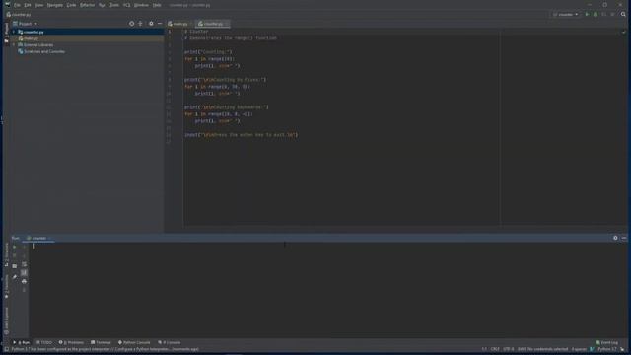Screen dimensions: 631x355
Task: Open Run panel gear settings
Action: click(615, 238)
